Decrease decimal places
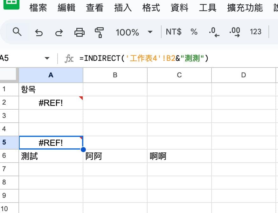The height and width of the screenshot is (213, 278). 214,32
